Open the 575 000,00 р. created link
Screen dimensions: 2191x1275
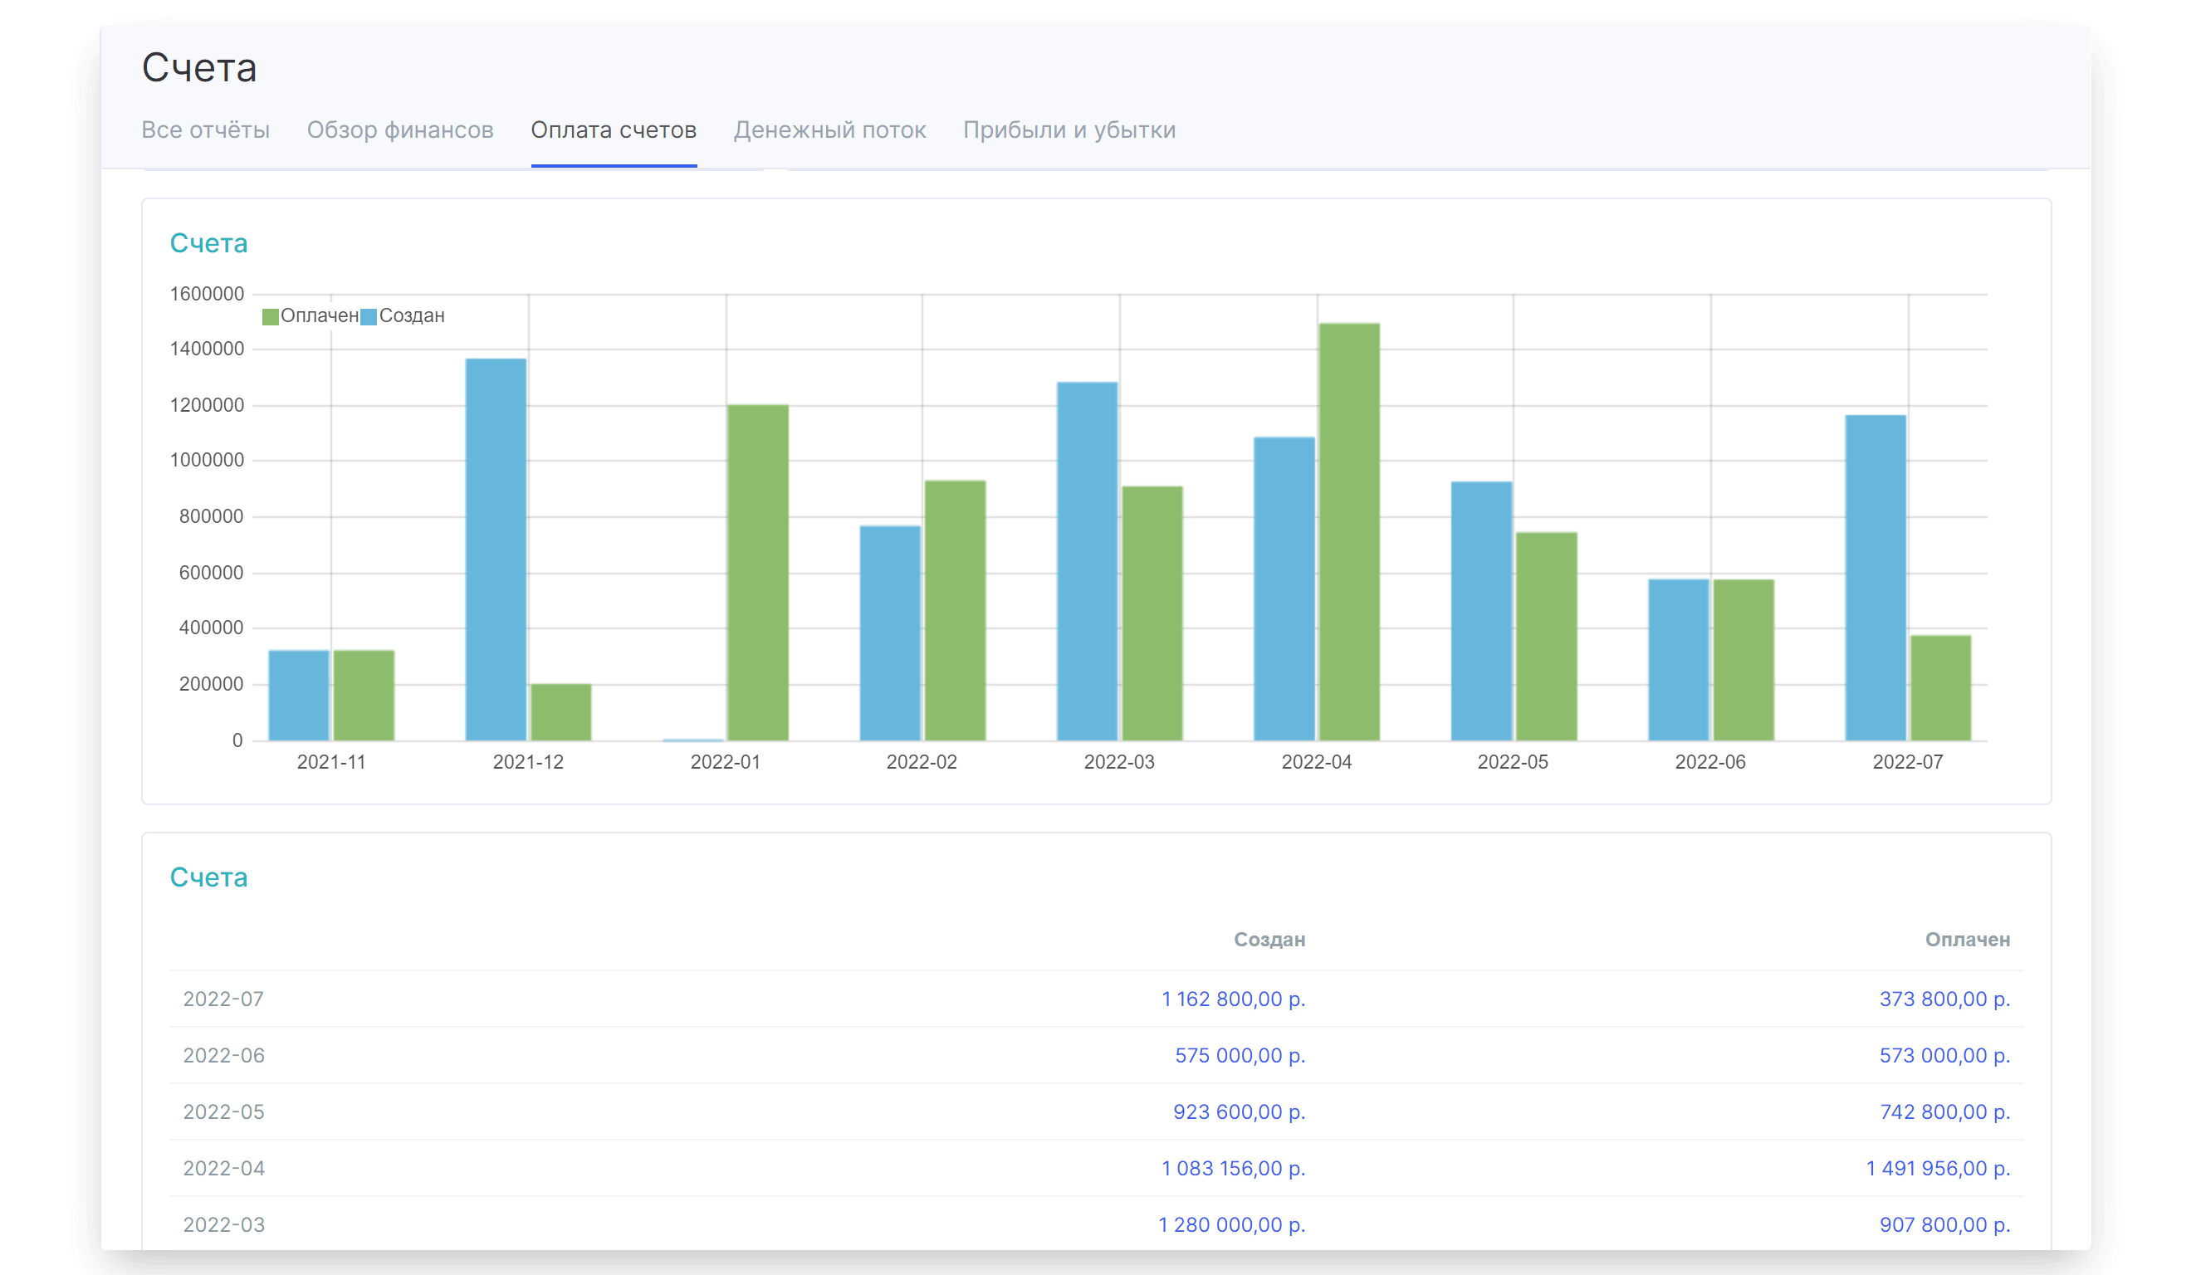(x=1239, y=1055)
